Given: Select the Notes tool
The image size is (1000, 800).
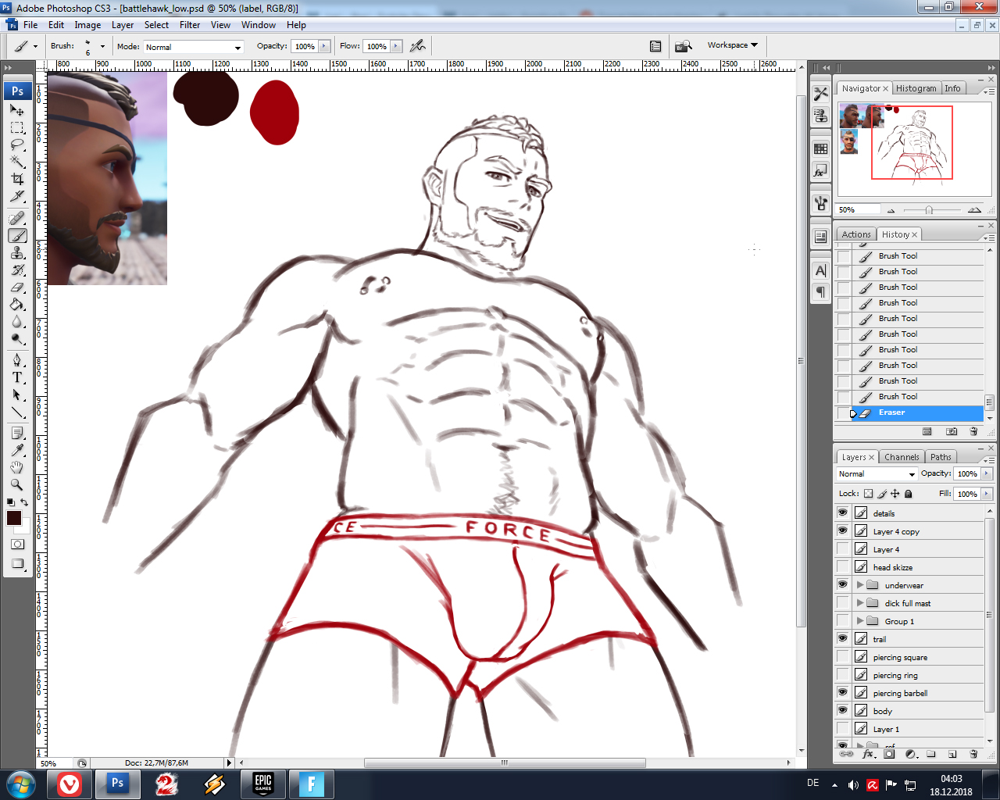Looking at the screenshot, I should (x=17, y=433).
